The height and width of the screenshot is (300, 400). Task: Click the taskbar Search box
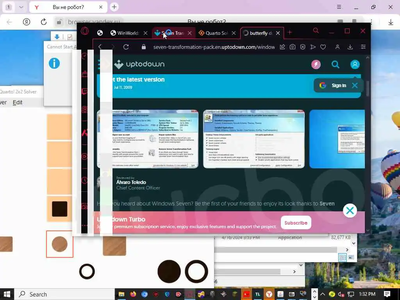(x=64, y=294)
